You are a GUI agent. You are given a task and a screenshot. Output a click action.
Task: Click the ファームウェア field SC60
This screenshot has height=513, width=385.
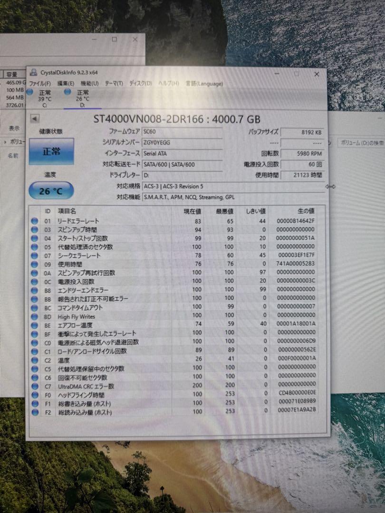tap(183, 132)
